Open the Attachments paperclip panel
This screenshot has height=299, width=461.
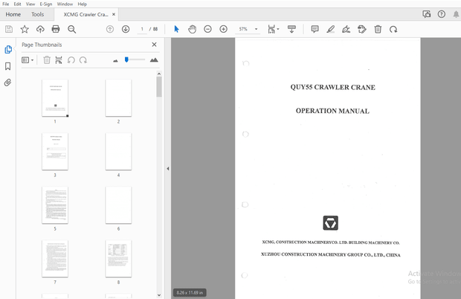tap(8, 83)
